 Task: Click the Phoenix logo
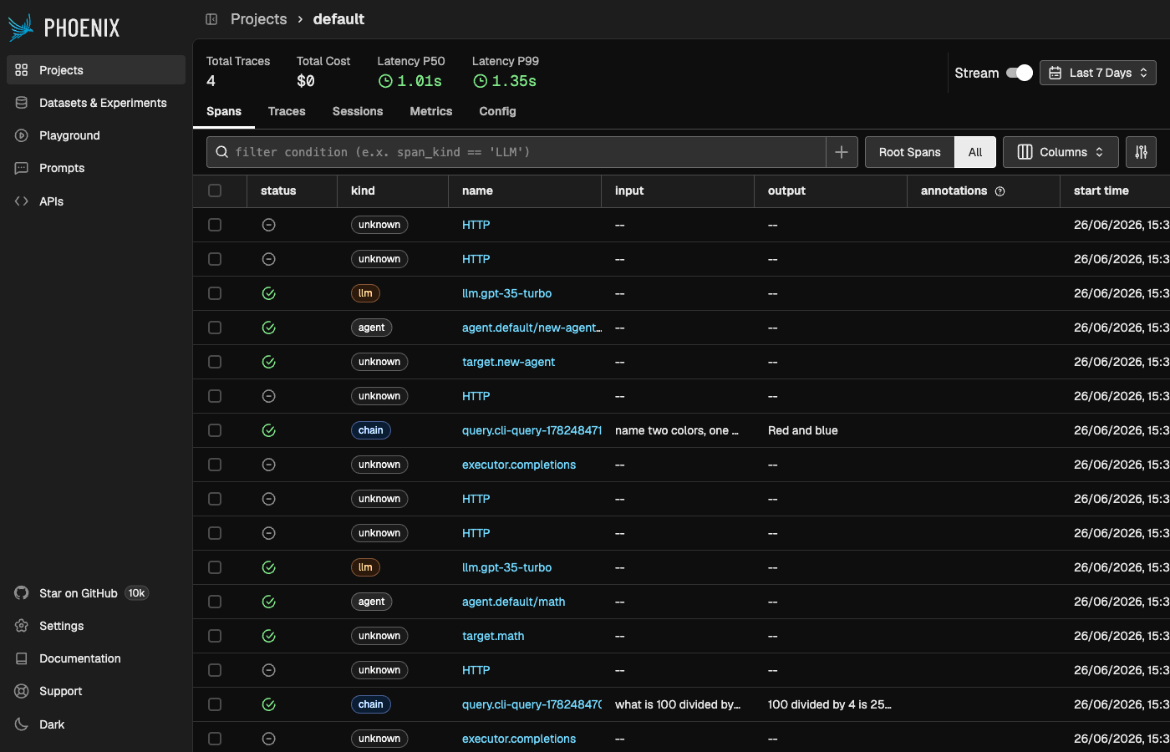pyautogui.click(x=64, y=28)
